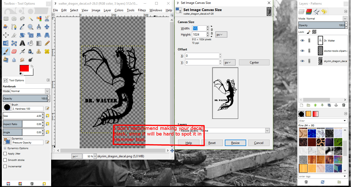Open the Layers Mode dropdown
Viewport: 351px width, 187px height.
point(345,18)
